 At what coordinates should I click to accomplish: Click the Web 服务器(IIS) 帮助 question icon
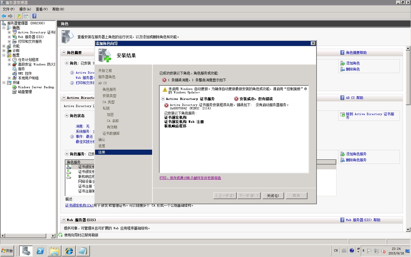(342, 220)
